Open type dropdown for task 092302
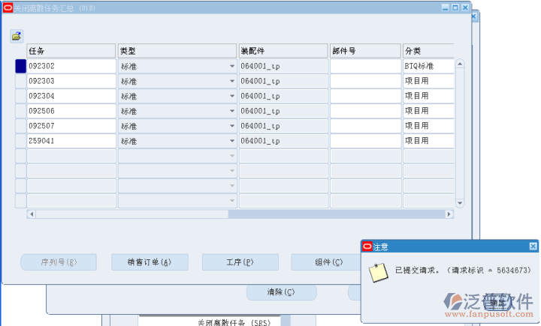The width and height of the screenshot is (541, 326). [232, 66]
